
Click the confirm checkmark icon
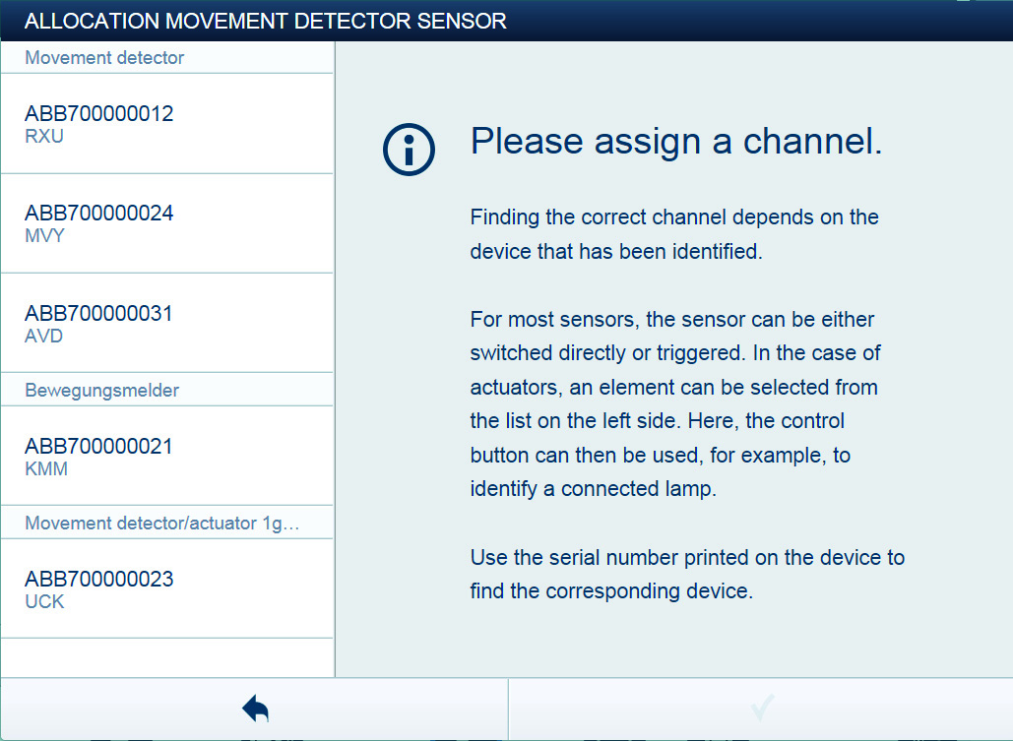[763, 708]
